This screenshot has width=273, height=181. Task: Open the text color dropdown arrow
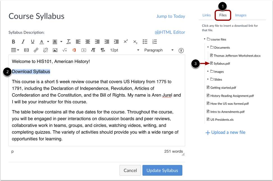point(48,42)
